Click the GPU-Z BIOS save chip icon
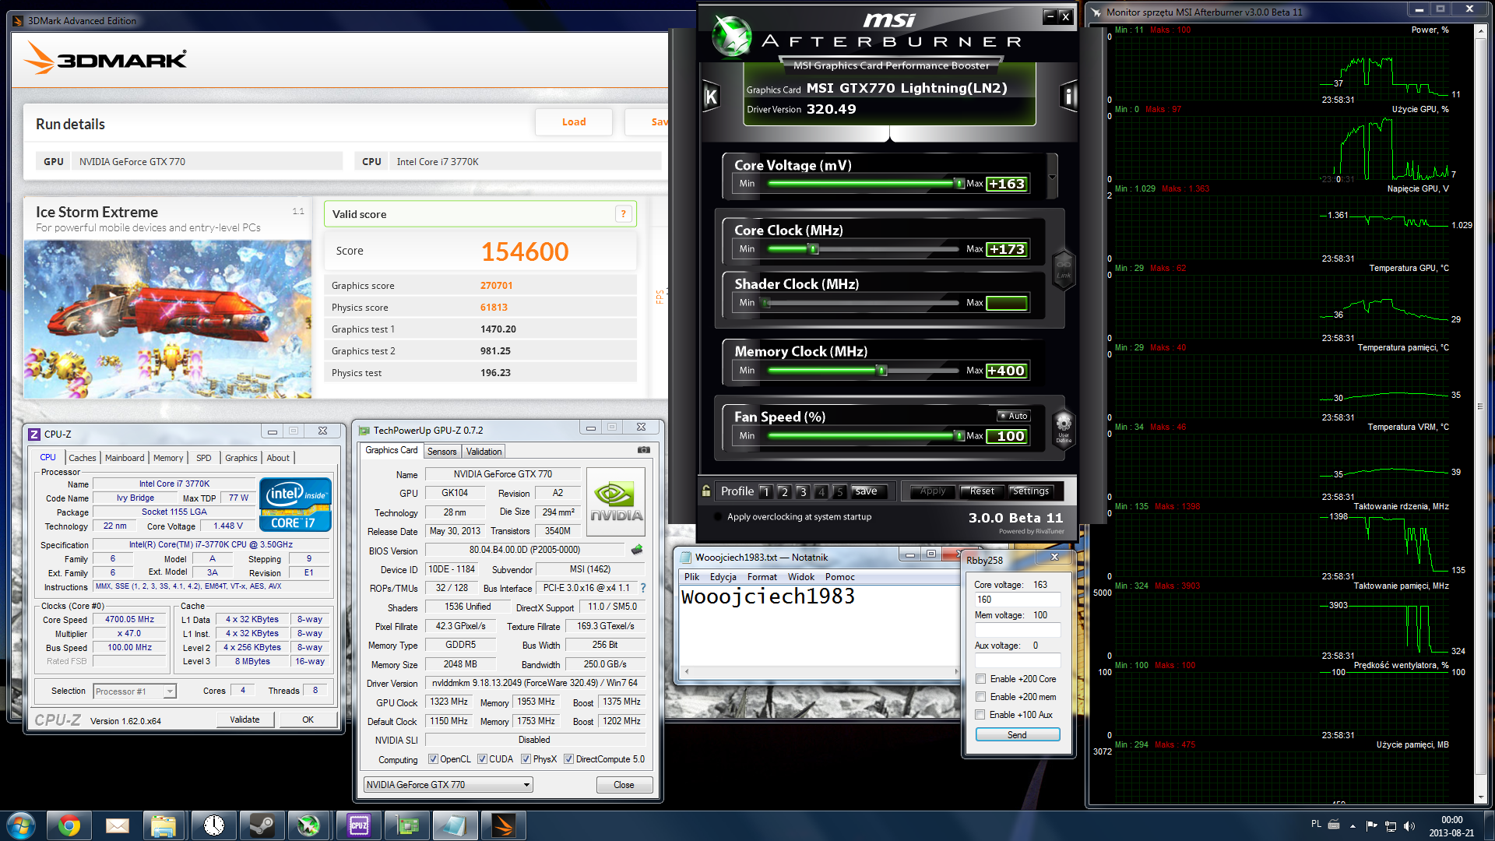 click(637, 550)
